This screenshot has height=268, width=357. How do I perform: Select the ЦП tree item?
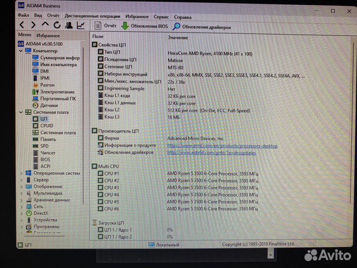(x=40, y=119)
